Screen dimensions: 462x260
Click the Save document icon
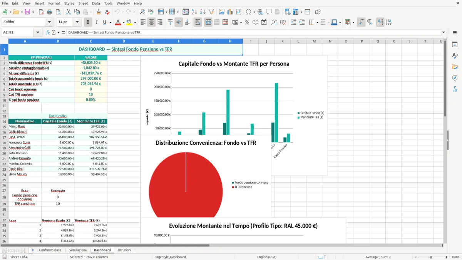(x=27, y=12)
